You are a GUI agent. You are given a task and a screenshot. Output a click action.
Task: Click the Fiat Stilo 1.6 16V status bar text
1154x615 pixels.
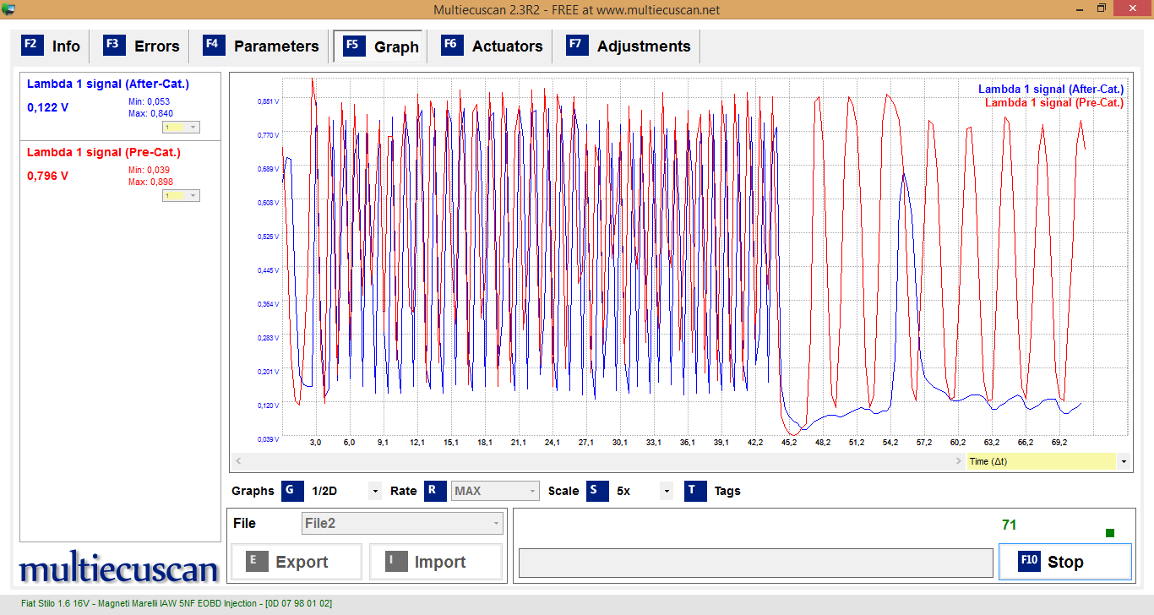pyautogui.click(x=177, y=603)
